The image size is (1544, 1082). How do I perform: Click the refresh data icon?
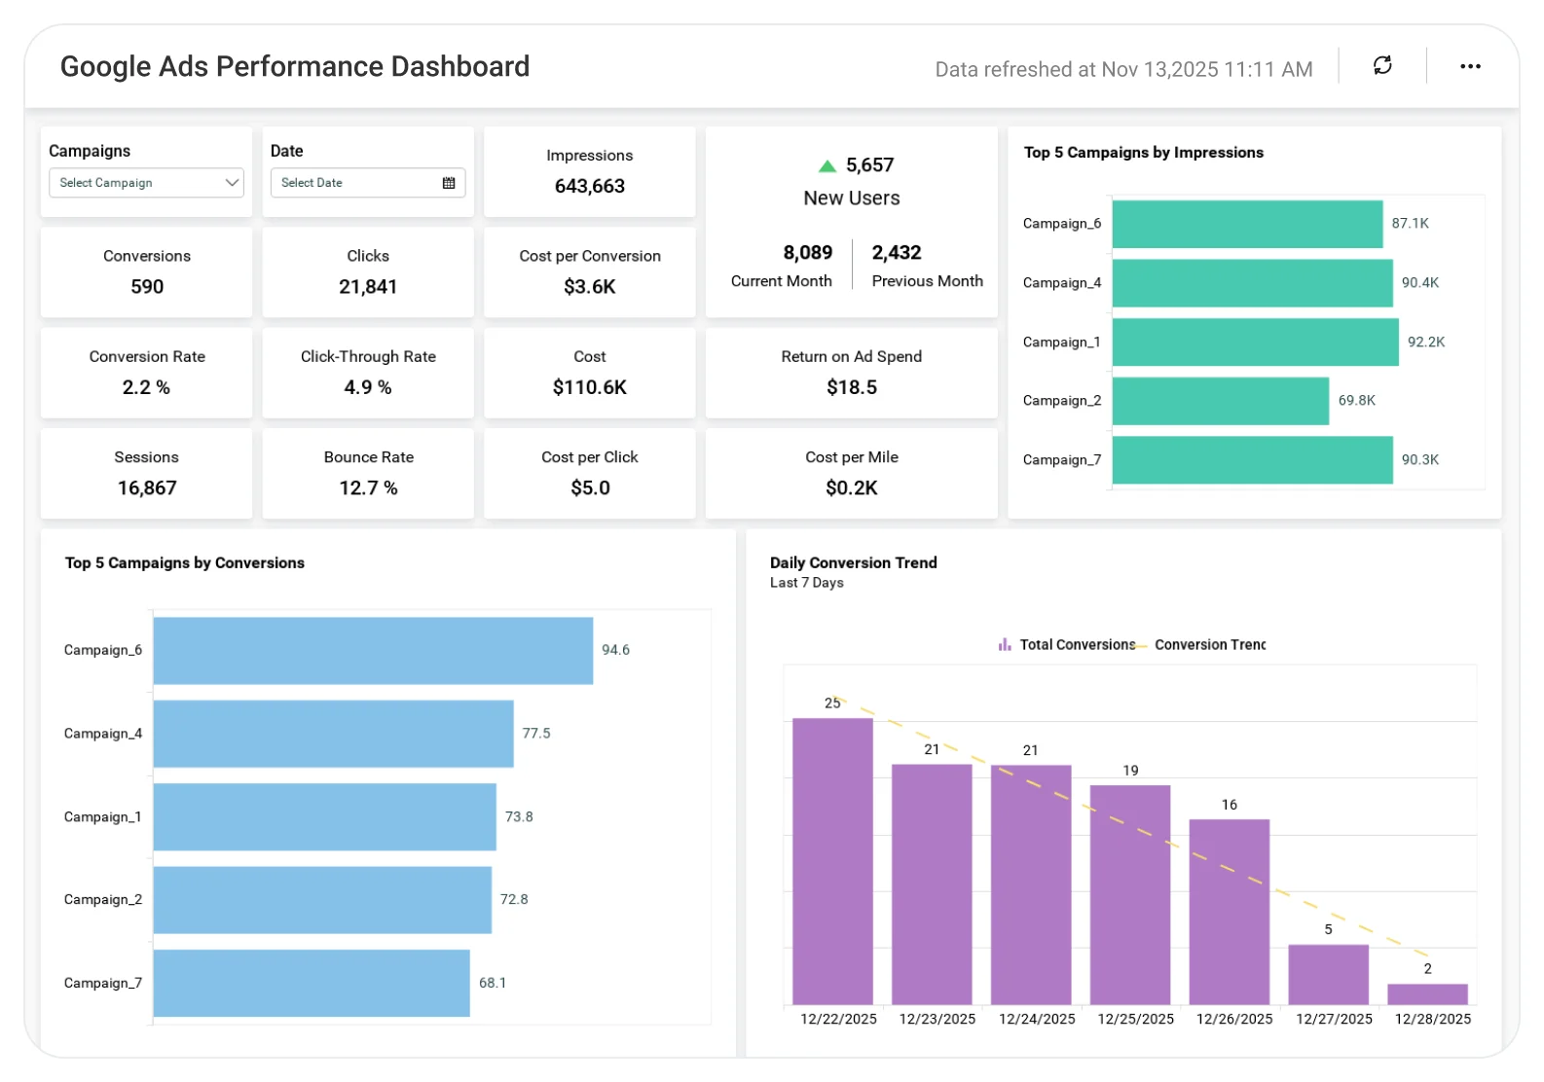point(1382,65)
